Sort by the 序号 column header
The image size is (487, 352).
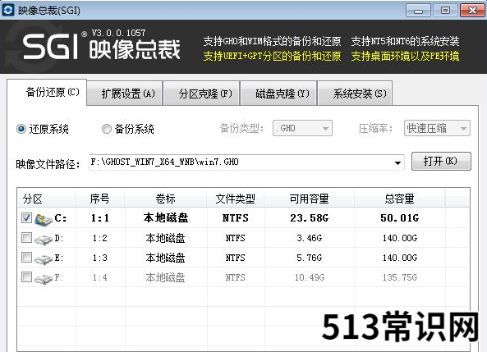click(x=99, y=199)
